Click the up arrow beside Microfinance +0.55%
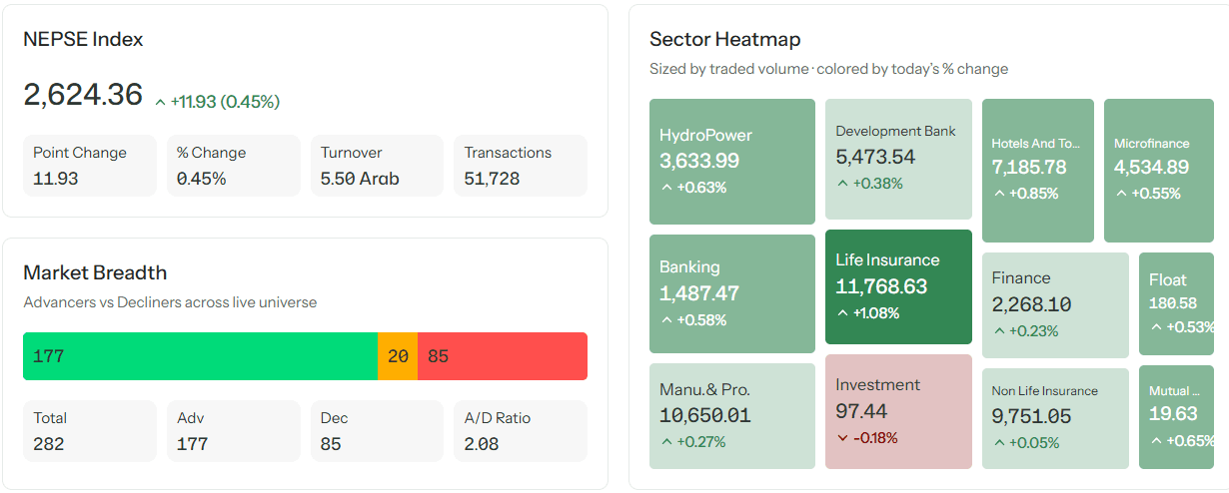The image size is (1229, 493). (x=1121, y=194)
